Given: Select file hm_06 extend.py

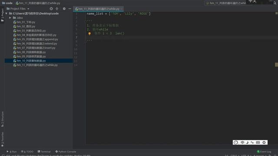Looking at the screenshot, I should pos(35,43).
